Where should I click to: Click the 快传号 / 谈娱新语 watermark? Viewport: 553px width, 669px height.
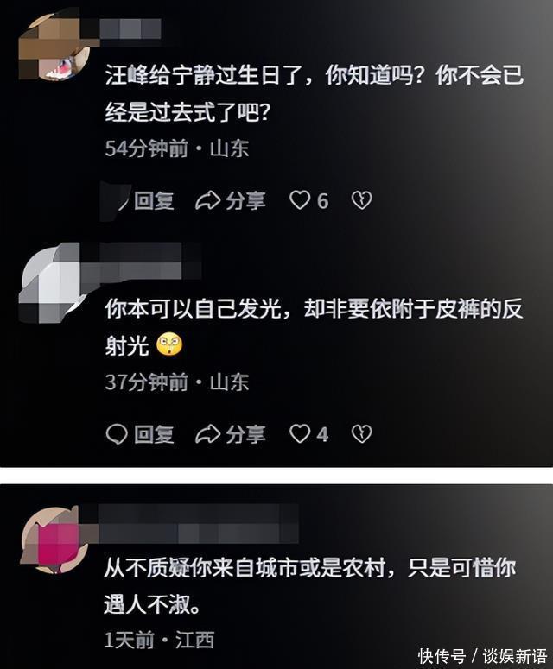(x=482, y=656)
